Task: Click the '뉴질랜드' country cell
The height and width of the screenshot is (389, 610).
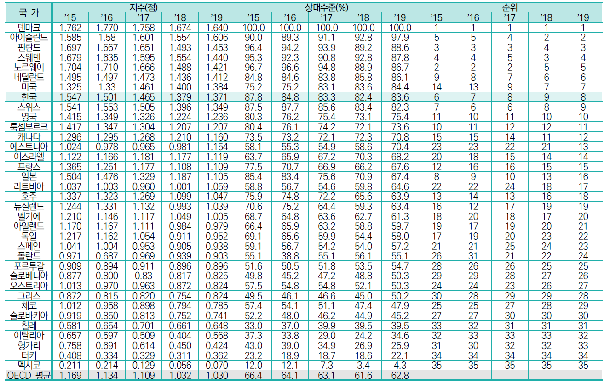Action: 29,207
